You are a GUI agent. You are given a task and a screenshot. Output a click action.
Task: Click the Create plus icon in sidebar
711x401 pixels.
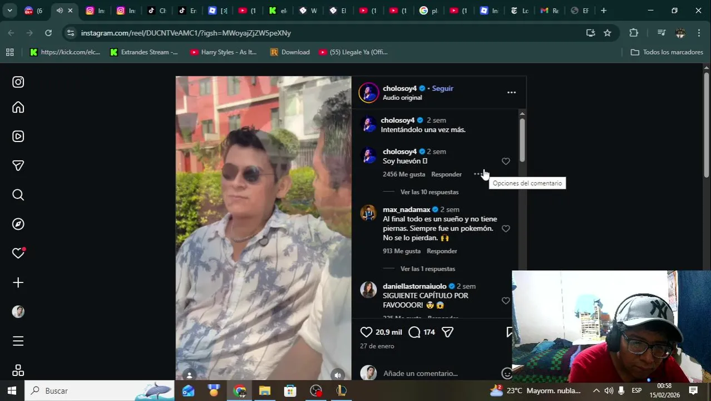(18, 282)
